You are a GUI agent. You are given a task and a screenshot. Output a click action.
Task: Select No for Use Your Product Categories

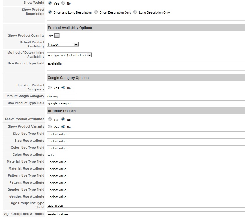[63, 87]
